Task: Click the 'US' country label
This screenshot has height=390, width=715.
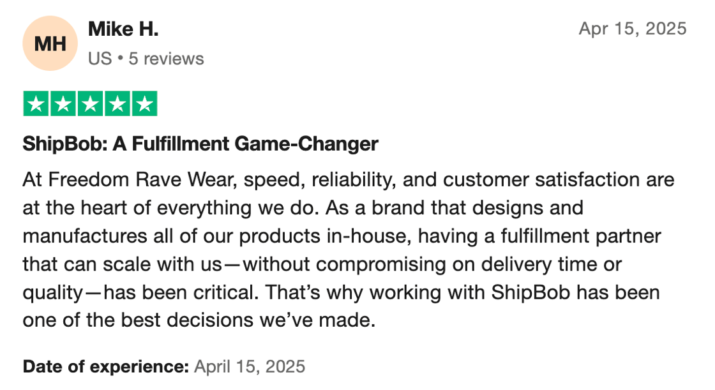Action: [100, 59]
